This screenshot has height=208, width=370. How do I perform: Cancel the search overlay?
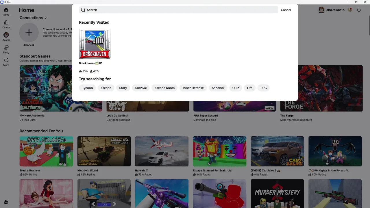(x=286, y=10)
